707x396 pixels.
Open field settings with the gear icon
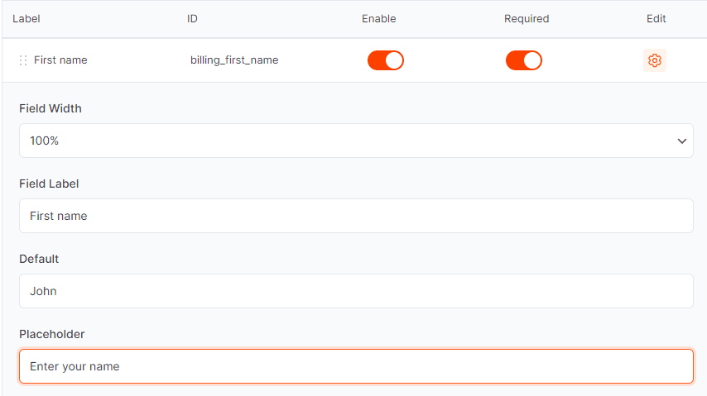pyautogui.click(x=655, y=60)
